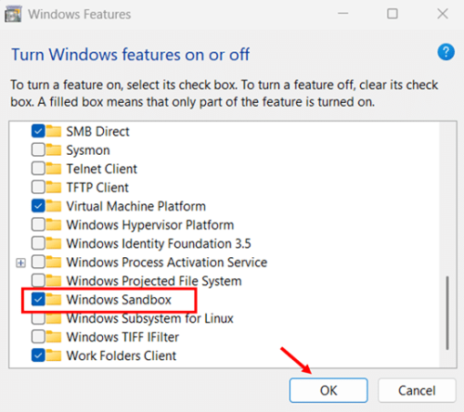This screenshot has width=464, height=412.
Task: Check Windows Identity Foundation 3.5 checkbox
Action: [x=38, y=243]
